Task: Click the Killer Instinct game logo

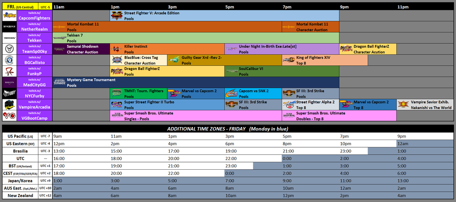Action: tap(117, 49)
